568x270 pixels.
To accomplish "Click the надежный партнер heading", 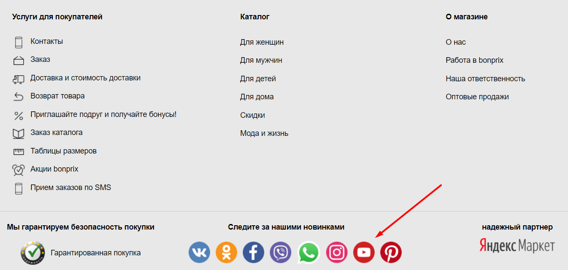I will coord(517,227).
